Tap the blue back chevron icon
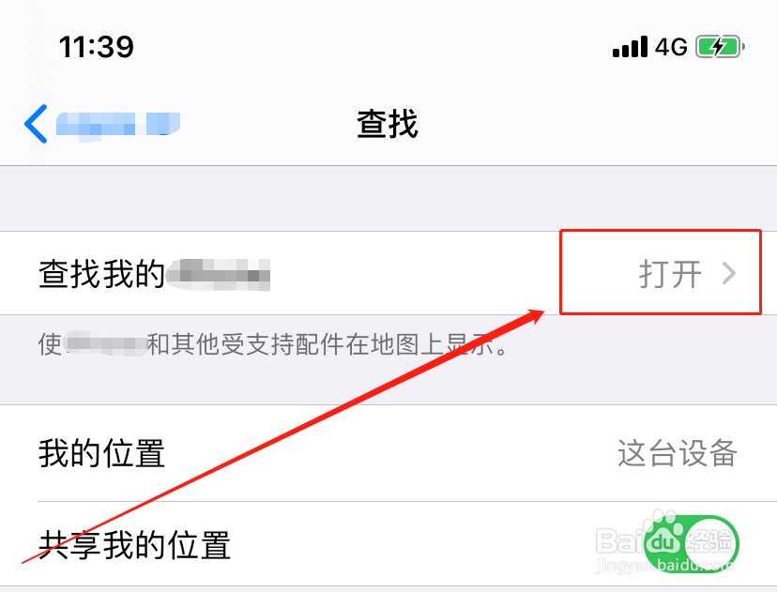The image size is (777, 592). click(36, 124)
